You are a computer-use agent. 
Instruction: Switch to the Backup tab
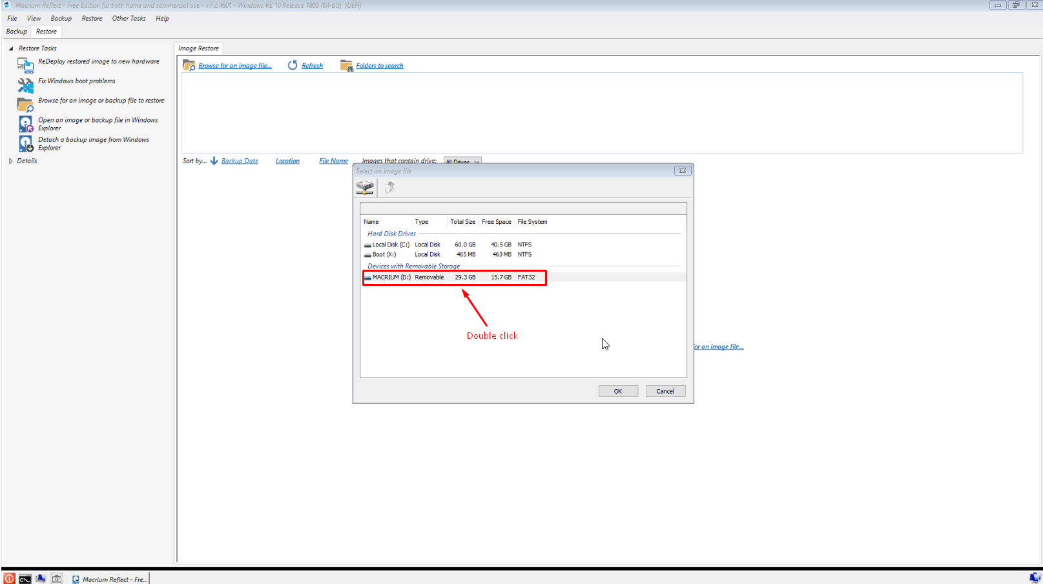click(x=17, y=31)
